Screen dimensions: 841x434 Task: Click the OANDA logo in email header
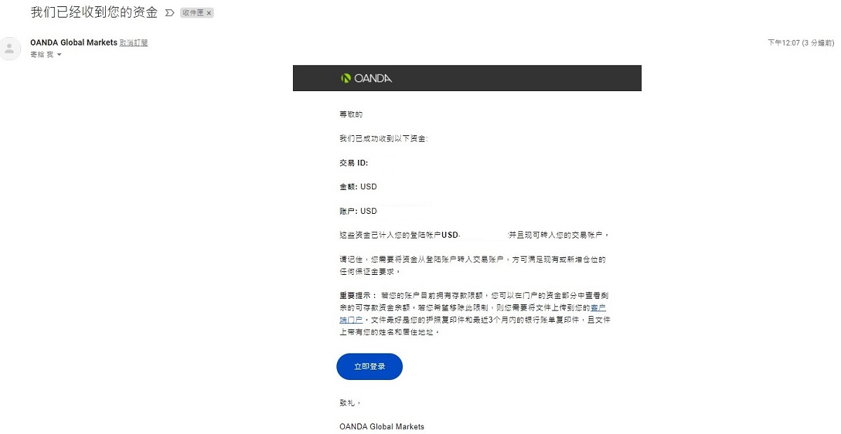367,79
